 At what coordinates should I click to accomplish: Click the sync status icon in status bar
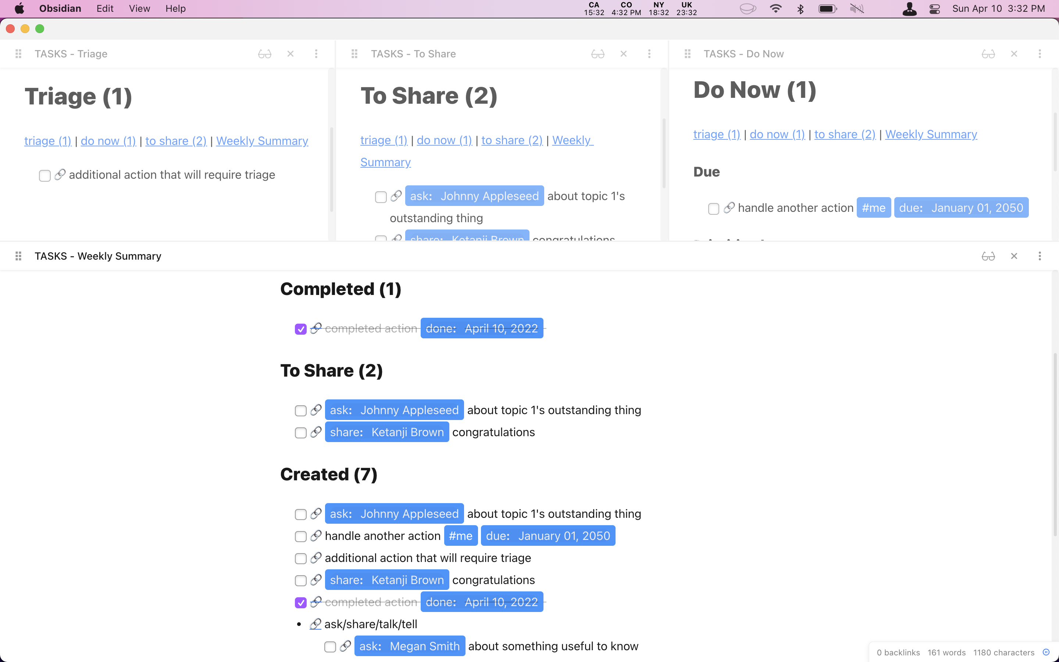1046,652
